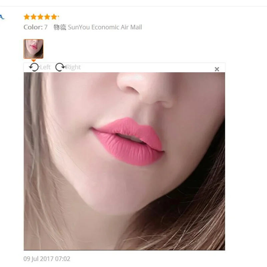Open reviewer profile link 'A.'
267x267 pixels.
tap(2, 17)
